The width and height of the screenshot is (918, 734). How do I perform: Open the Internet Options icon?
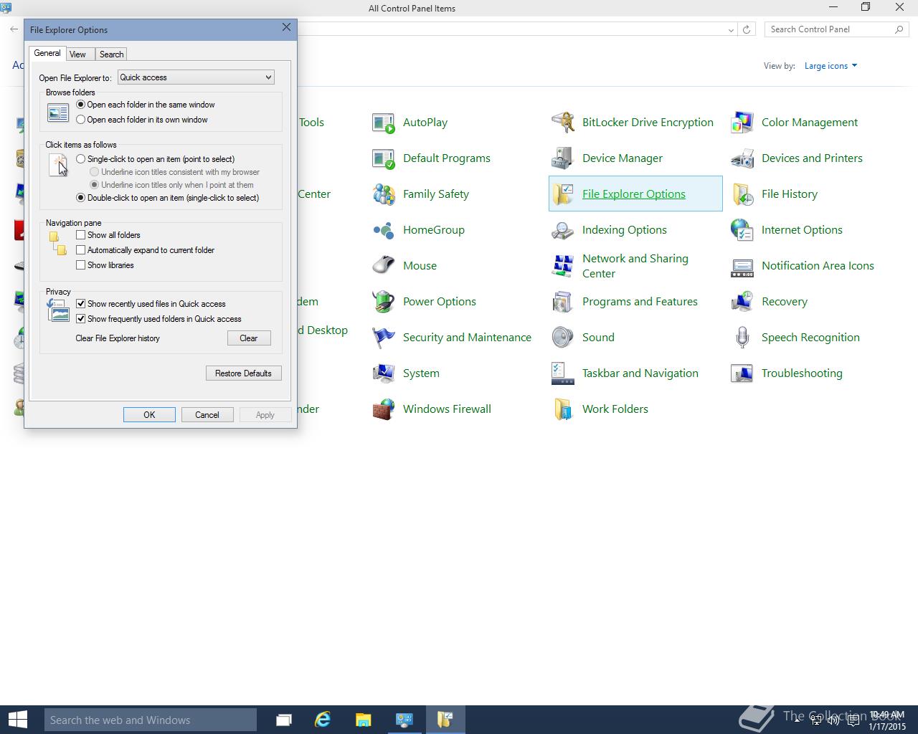pyautogui.click(x=742, y=230)
